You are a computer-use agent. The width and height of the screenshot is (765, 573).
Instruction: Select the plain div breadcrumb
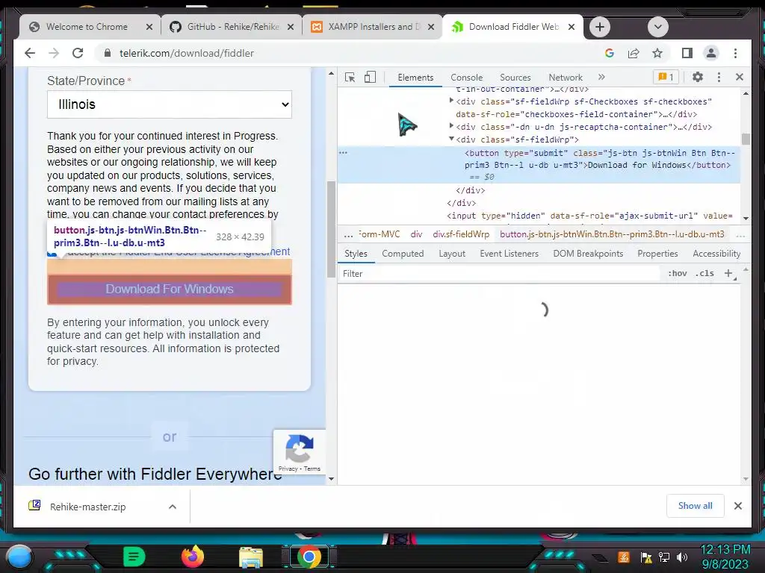[416, 234]
